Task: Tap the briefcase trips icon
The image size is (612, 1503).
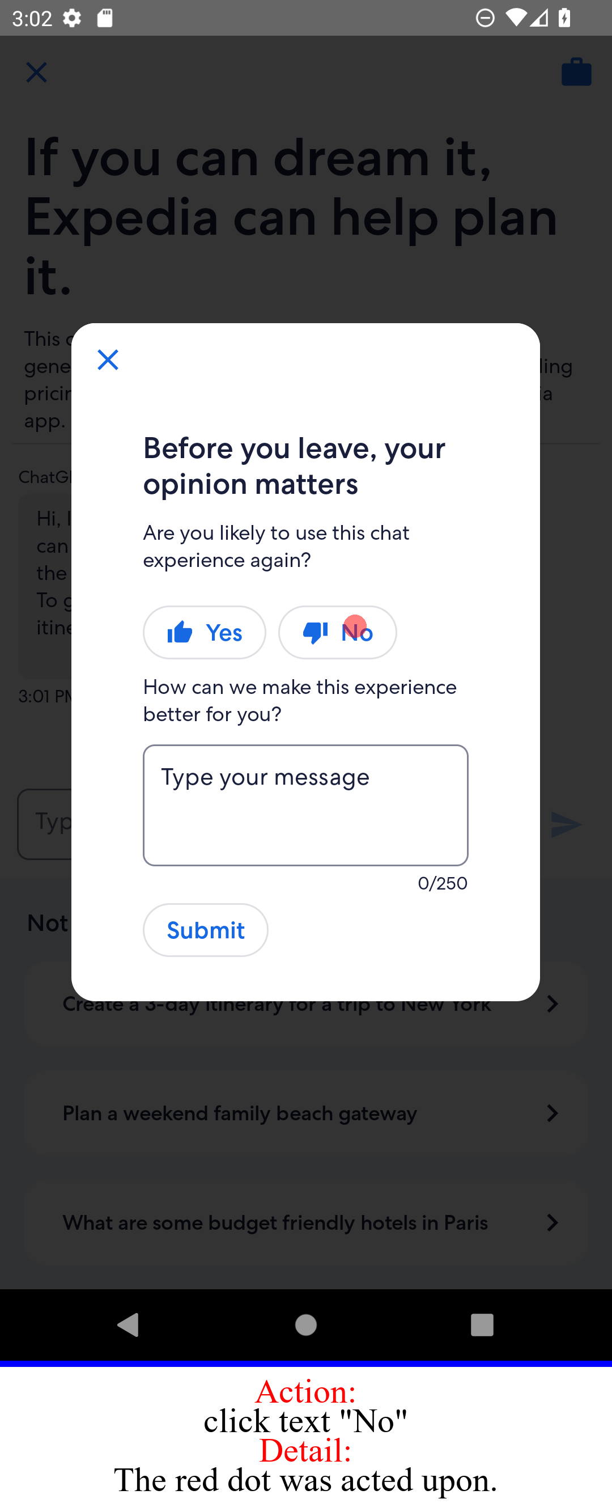Action: (576, 73)
